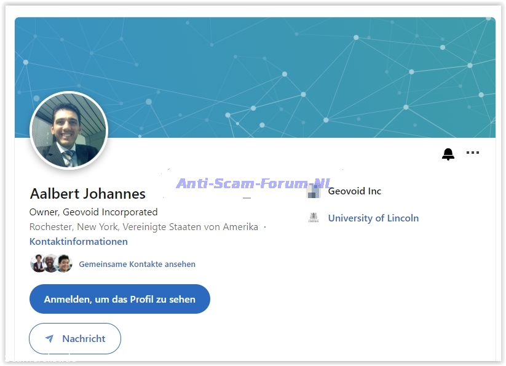The width and height of the screenshot is (506, 366).
Task: Select the third mutual contact avatar
Action: point(64,264)
